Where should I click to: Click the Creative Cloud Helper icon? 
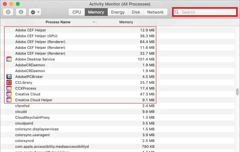[9, 100]
